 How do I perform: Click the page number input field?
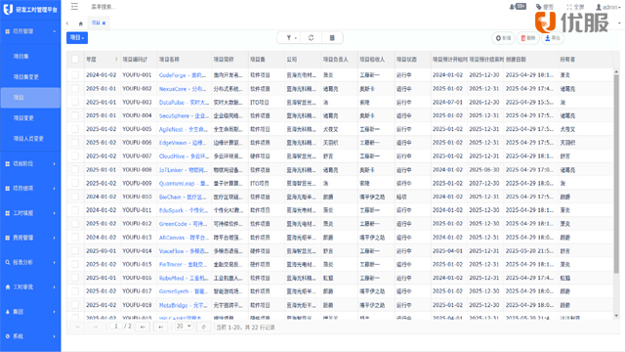pyautogui.click(x=116, y=327)
